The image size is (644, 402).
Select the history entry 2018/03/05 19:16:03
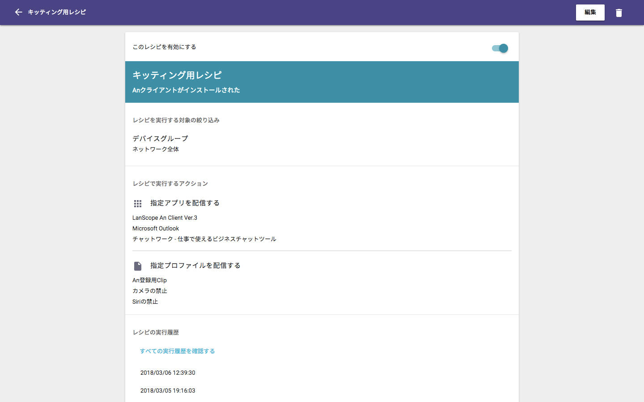[168, 390]
